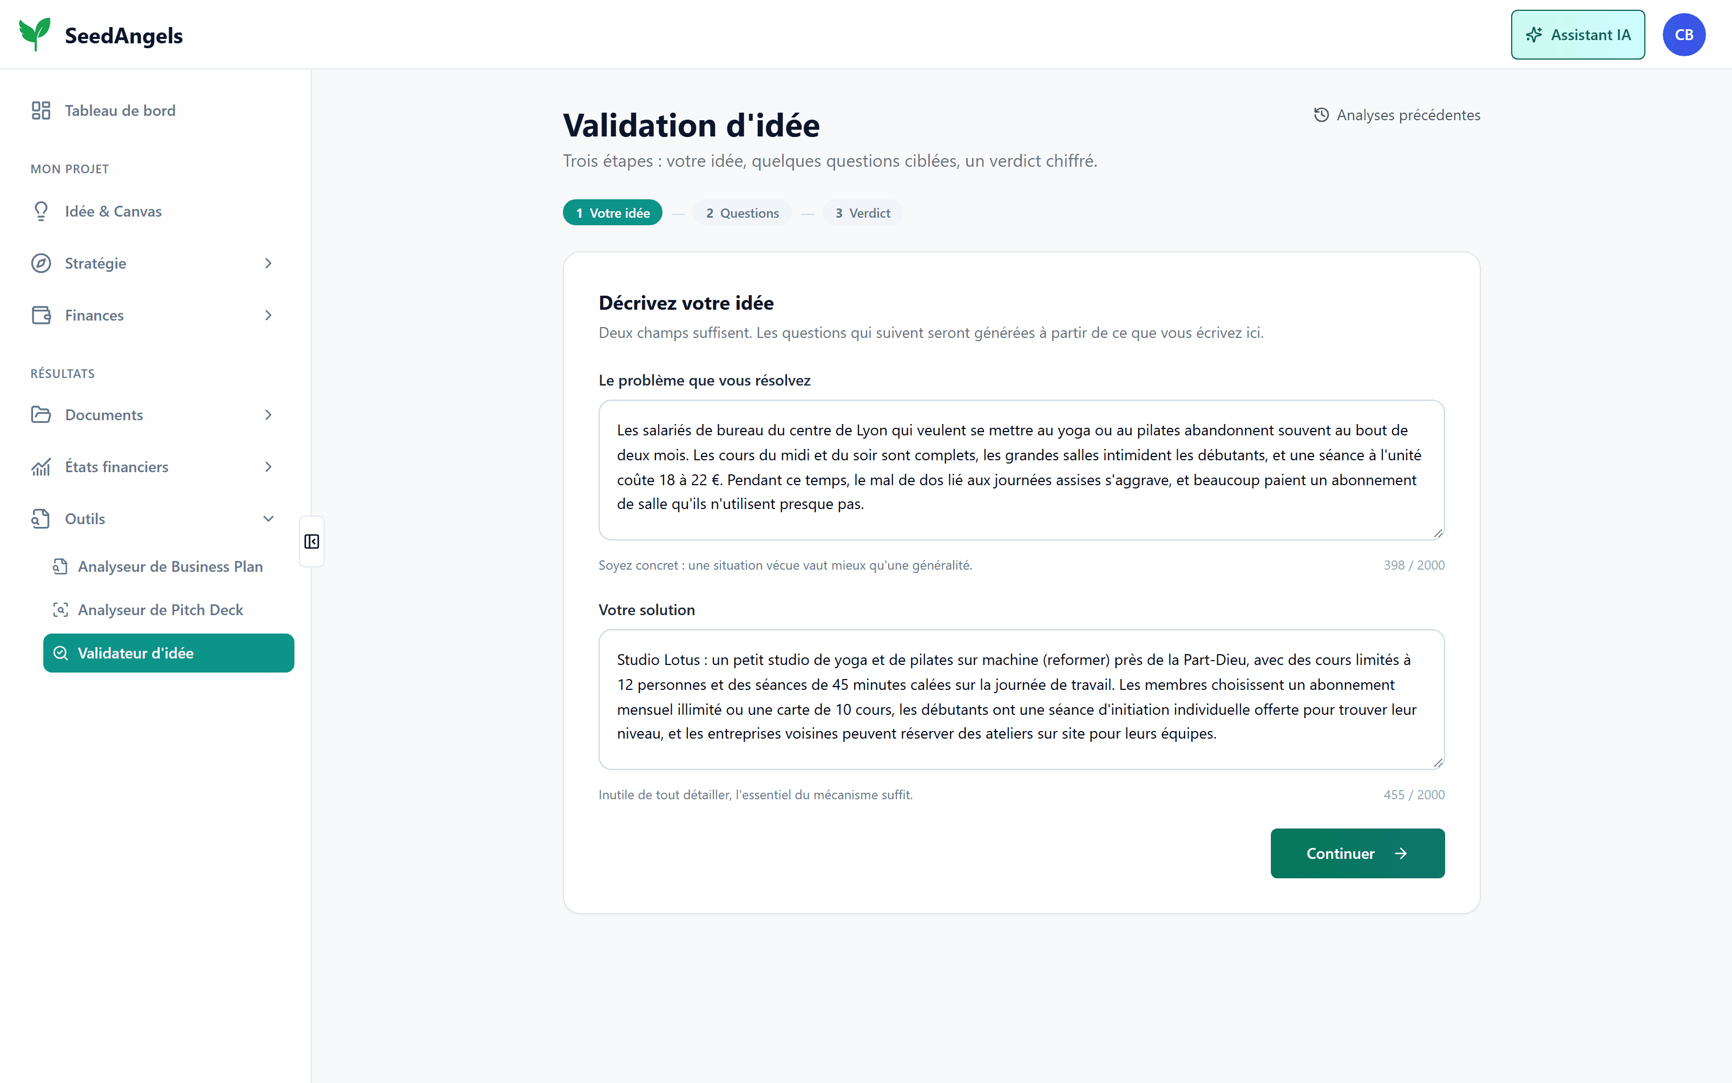Open Analyseur de Business Plan
The image size is (1732, 1083).
click(168, 566)
